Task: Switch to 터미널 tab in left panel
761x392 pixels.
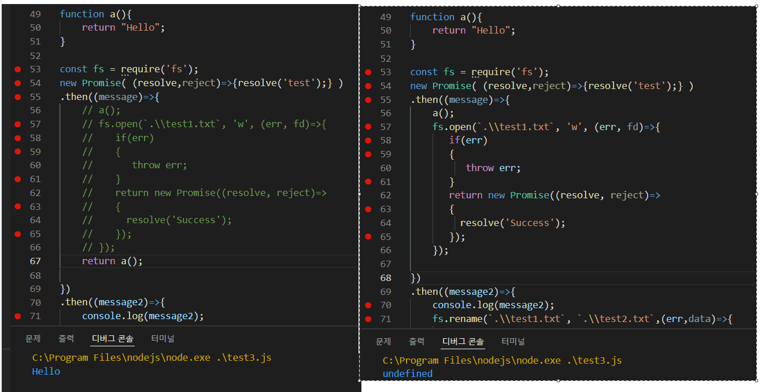Action: tap(162, 339)
